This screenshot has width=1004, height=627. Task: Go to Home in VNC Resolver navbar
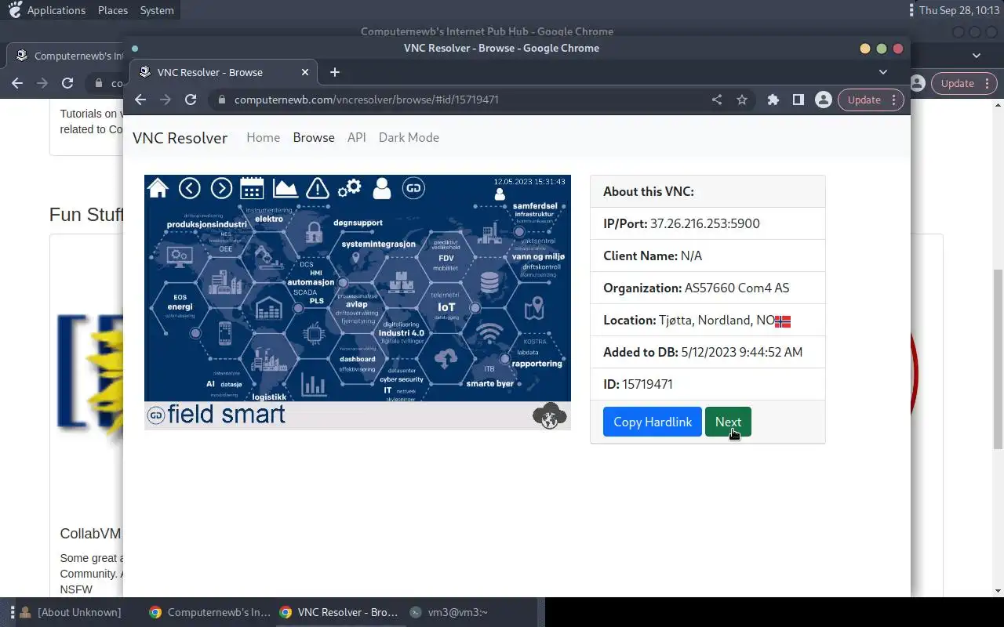(x=263, y=137)
